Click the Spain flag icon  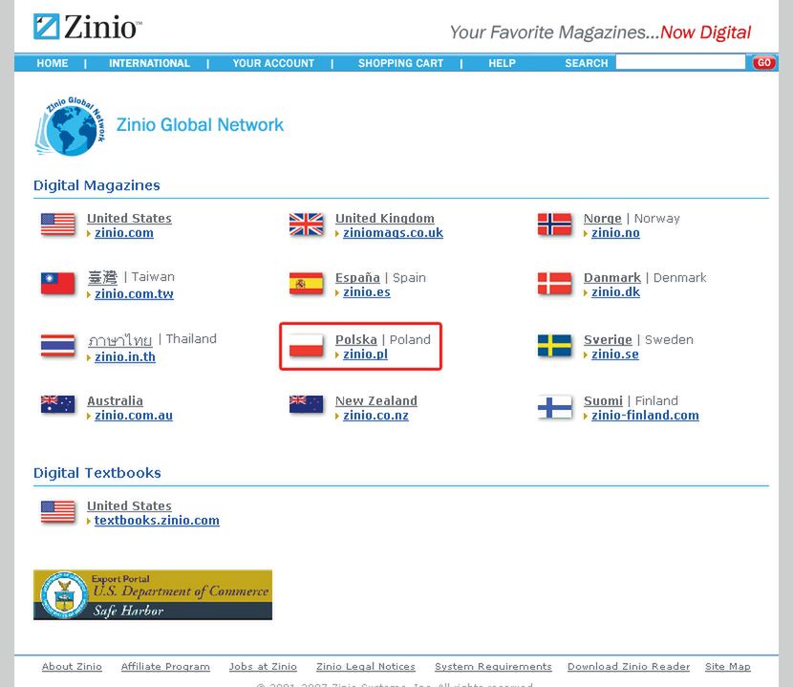(306, 283)
